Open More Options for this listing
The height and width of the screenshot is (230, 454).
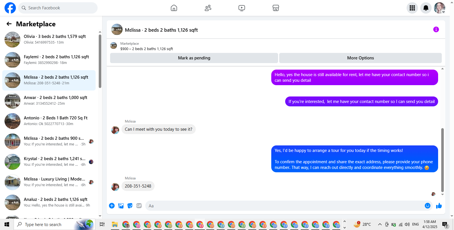pyautogui.click(x=360, y=58)
